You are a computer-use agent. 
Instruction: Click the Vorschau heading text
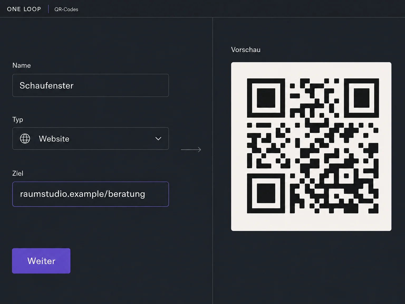click(246, 50)
